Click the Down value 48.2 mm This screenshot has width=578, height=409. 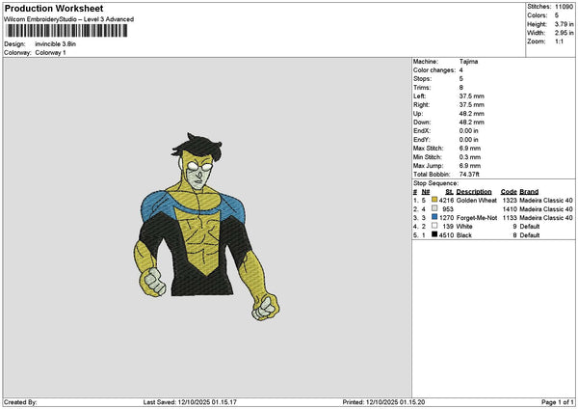(x=472, y=123)
